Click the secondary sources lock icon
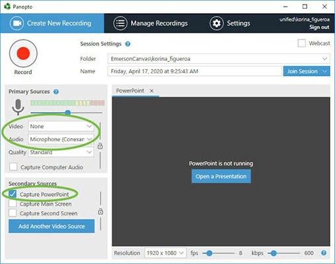The image size is (335, 264). (x=100, y=211)
